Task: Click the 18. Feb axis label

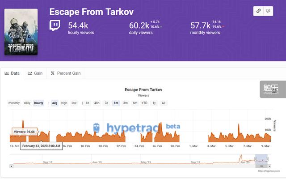Action: [x=85, y=146]
